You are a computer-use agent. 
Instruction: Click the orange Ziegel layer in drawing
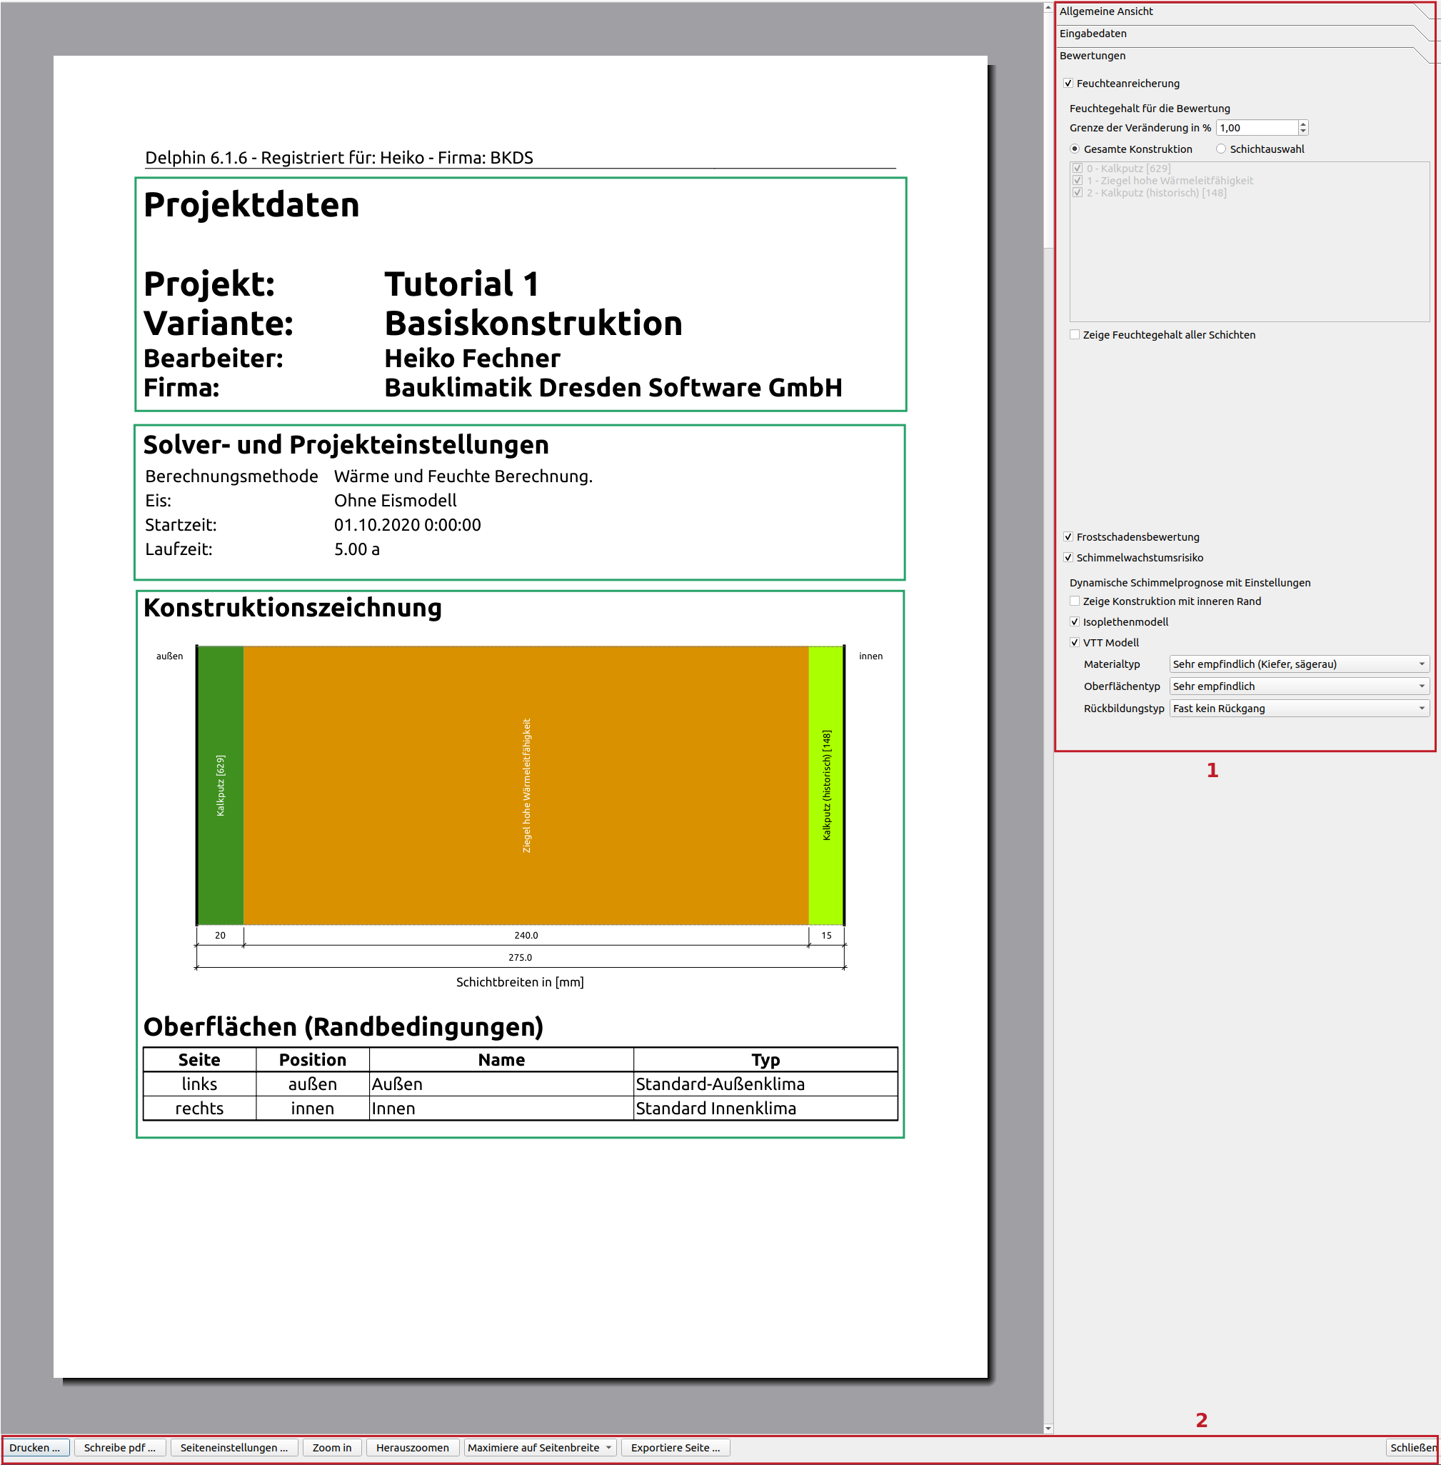pyautogui.click(x=526, y=785)
